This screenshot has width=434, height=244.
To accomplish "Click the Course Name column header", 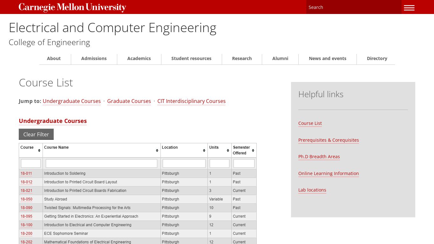I will point(102,150).
